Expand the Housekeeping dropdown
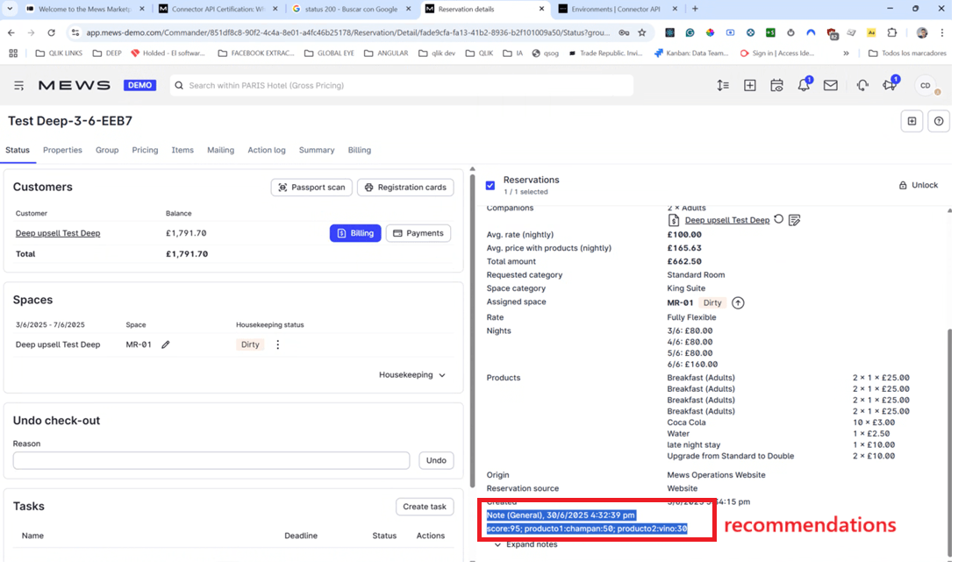 pos(412,375)
